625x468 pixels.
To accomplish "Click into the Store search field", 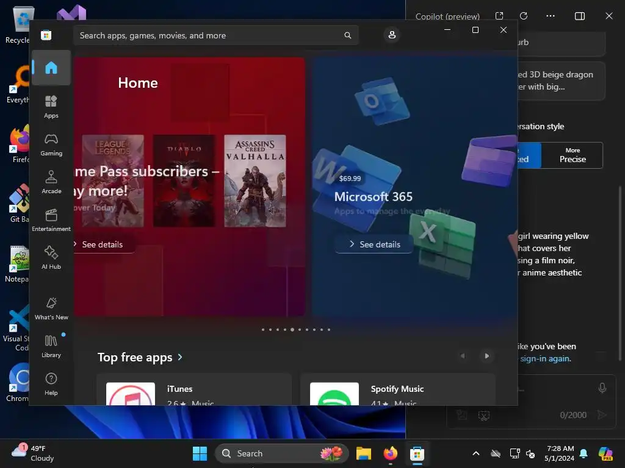I will 215,35.
